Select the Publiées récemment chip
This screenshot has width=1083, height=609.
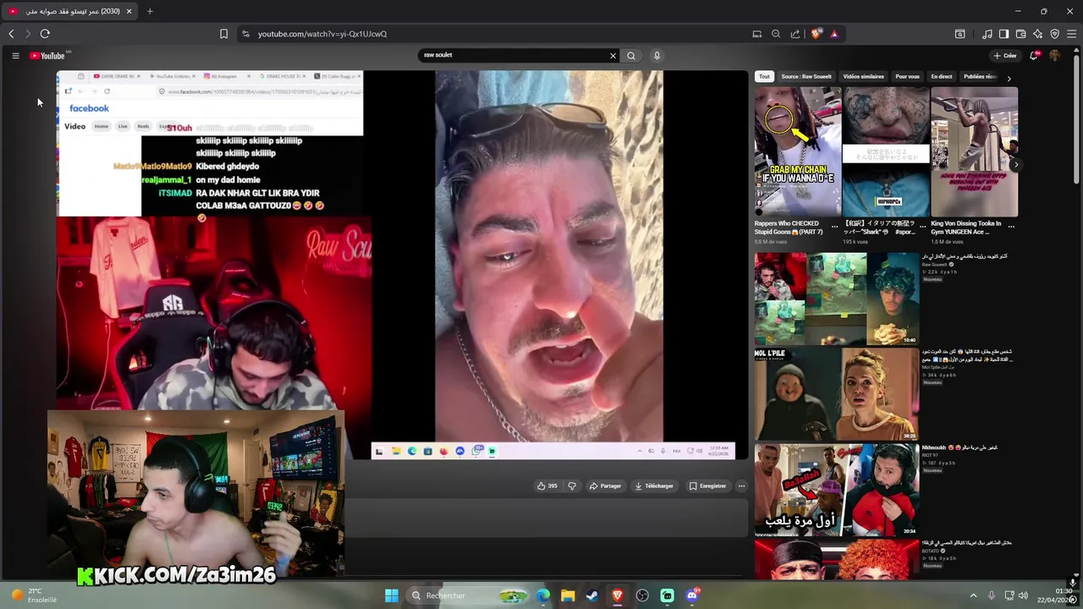(980, 76)
